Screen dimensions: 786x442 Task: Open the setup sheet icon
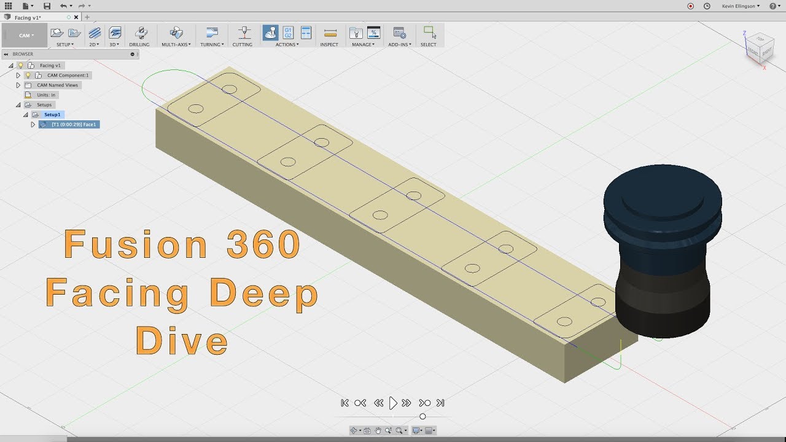pos(306,33)
